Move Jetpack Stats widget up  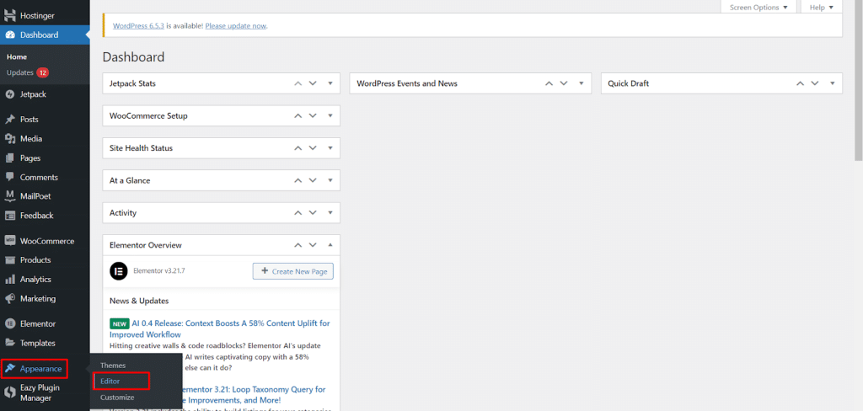297,83
